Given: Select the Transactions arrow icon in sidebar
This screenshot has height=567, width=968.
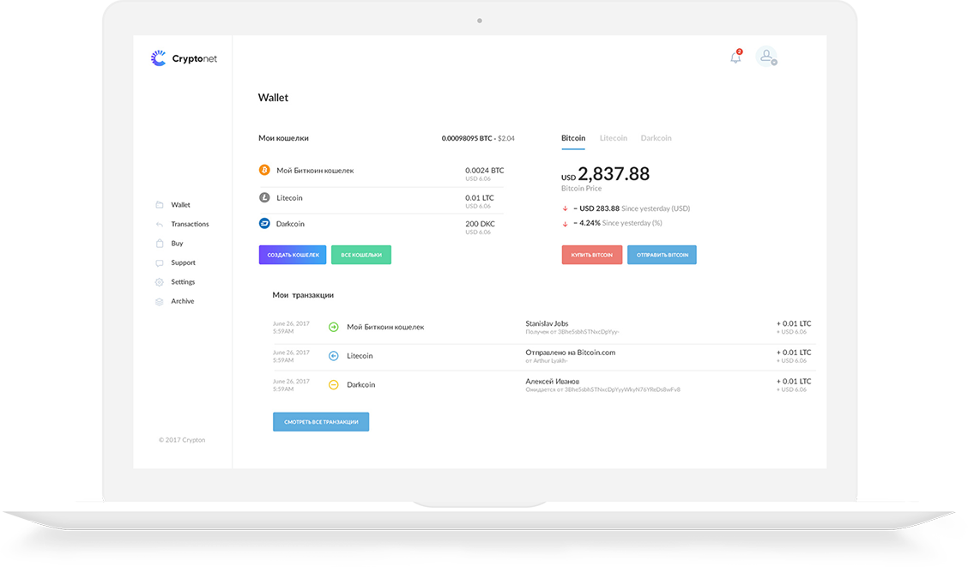Looking at the screenshot, I should [158, 224].
